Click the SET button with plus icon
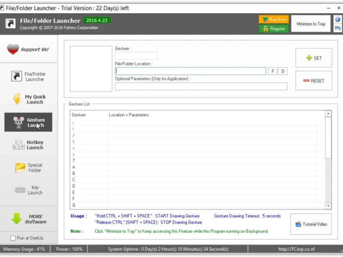Screen dimensions: 343x257 314,58
